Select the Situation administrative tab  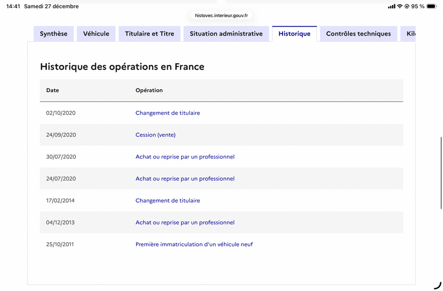226,34
